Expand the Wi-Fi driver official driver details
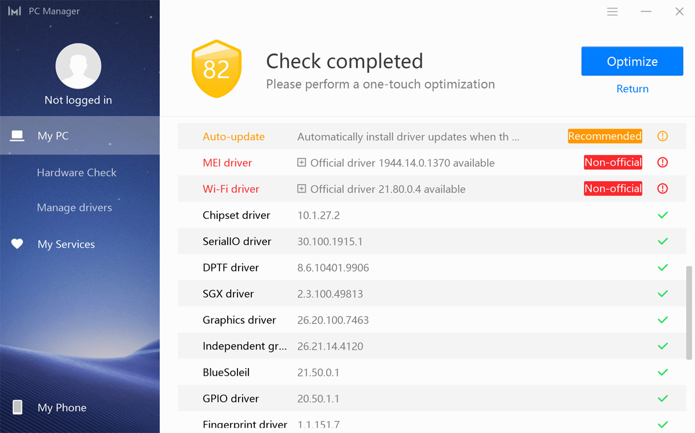 [x=301, y=189]
